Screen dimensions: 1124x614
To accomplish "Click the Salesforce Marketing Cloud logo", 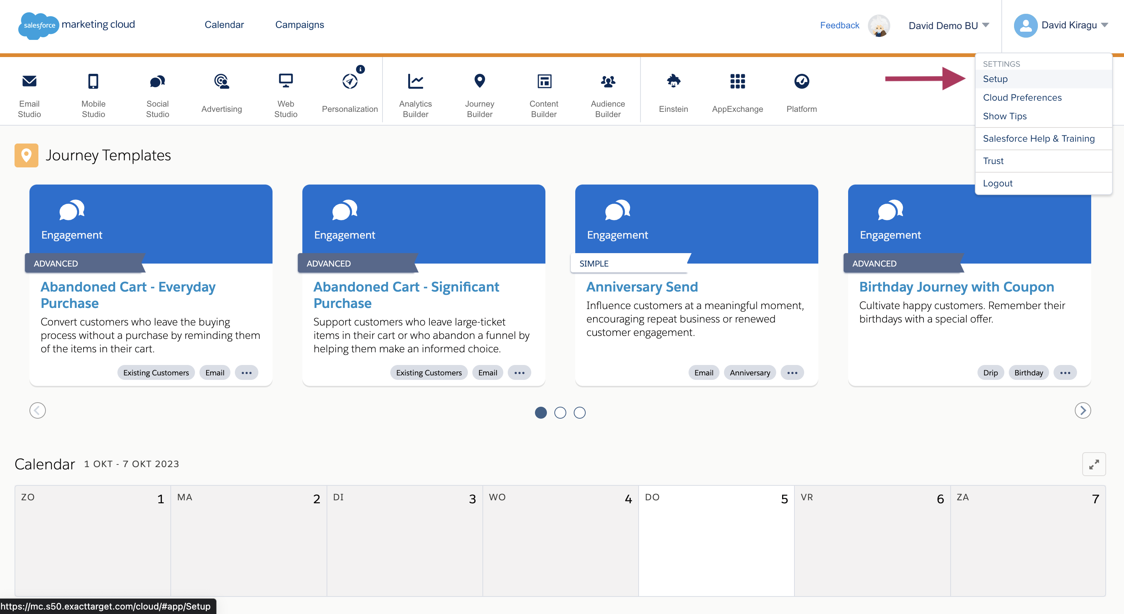I will pyautogui.click(x=77, y=25).
